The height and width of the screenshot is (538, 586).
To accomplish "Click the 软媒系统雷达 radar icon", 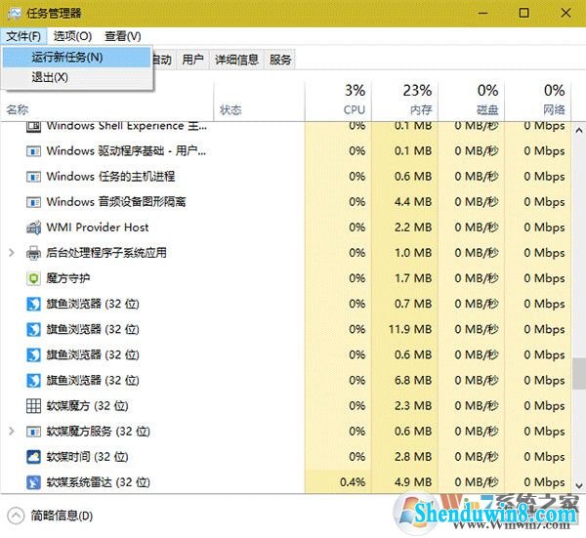I will pos(33,482).
